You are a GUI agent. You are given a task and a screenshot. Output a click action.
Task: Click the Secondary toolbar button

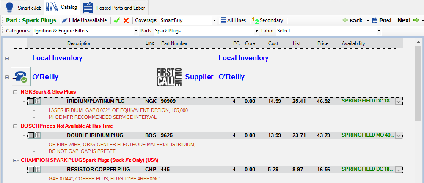coord(267,20)
